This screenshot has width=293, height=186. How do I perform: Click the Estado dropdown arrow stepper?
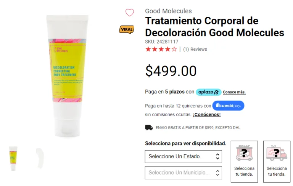point(217,157)
